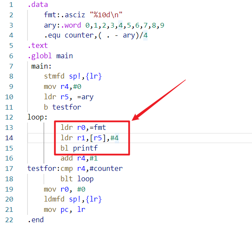The height and width of the screenshot is (230, 252).
Task: Click the .globl main directive
Action: tap(50, 56)
